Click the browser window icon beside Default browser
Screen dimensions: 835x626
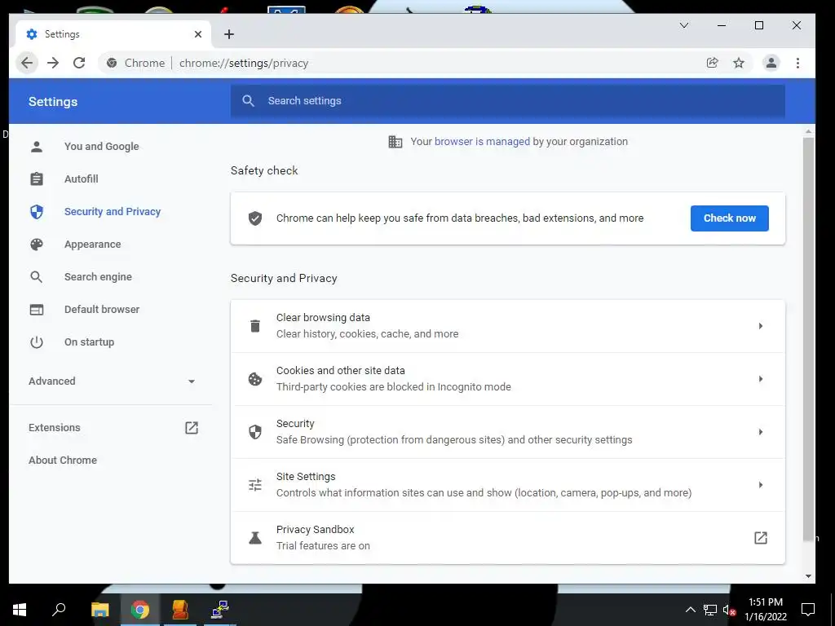(x=36, y=309)
